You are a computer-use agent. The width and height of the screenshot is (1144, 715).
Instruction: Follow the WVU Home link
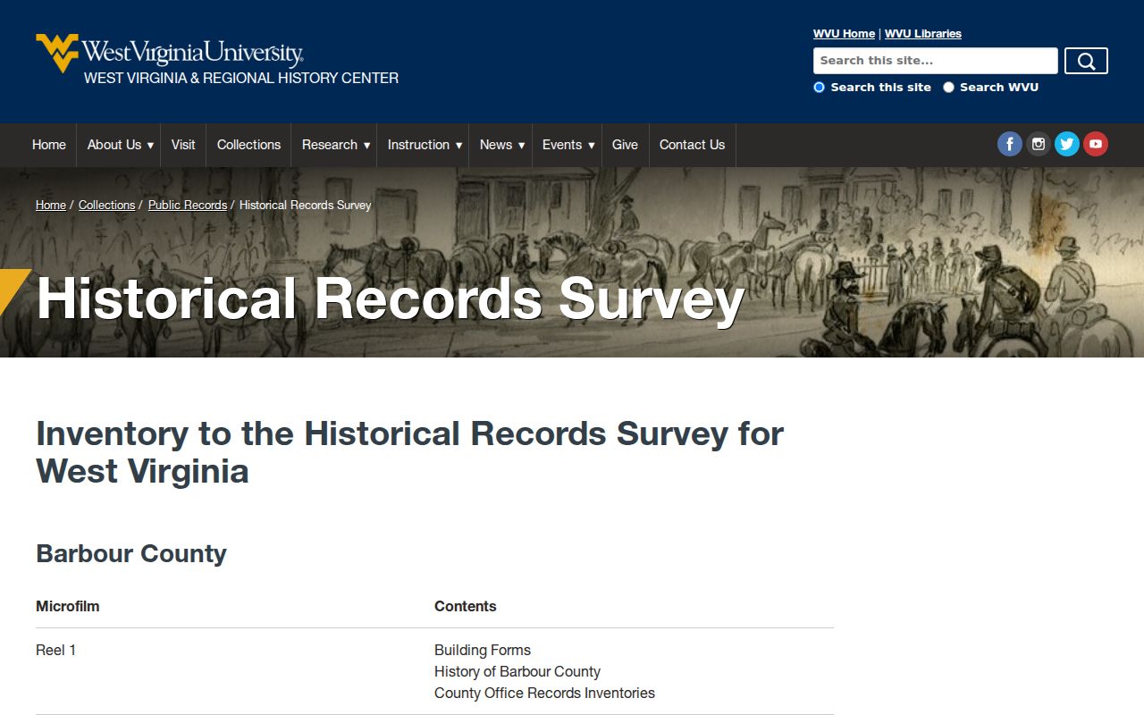(x=844, y=34)
